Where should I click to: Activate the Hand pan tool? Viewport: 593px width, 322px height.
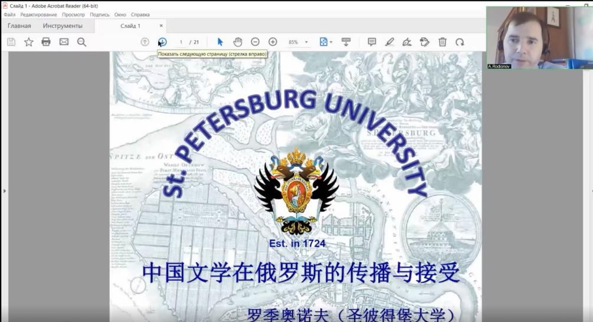tap(238, 42)
